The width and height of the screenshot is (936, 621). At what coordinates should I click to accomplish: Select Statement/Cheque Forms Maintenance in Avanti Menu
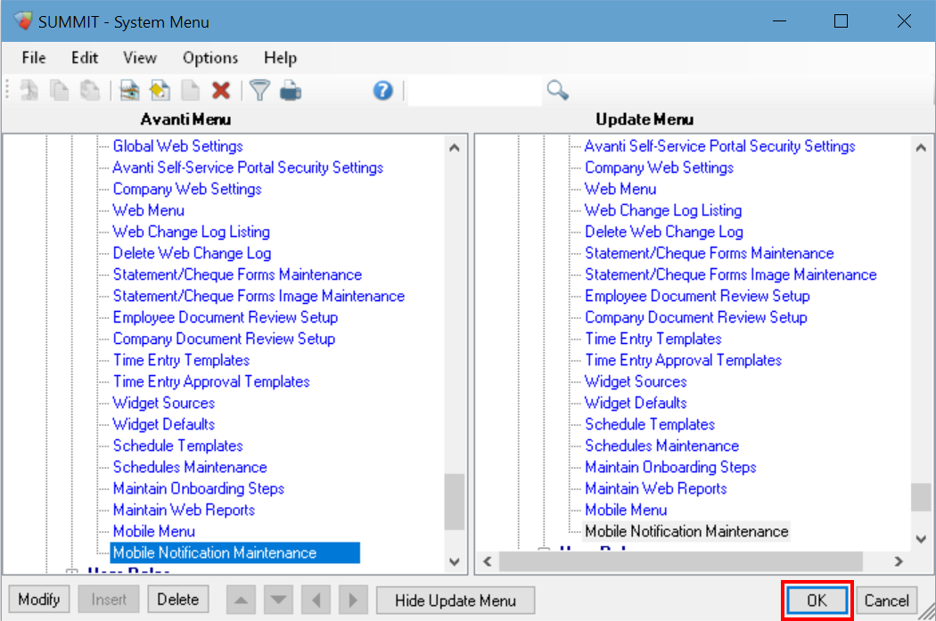pos(237,275)
